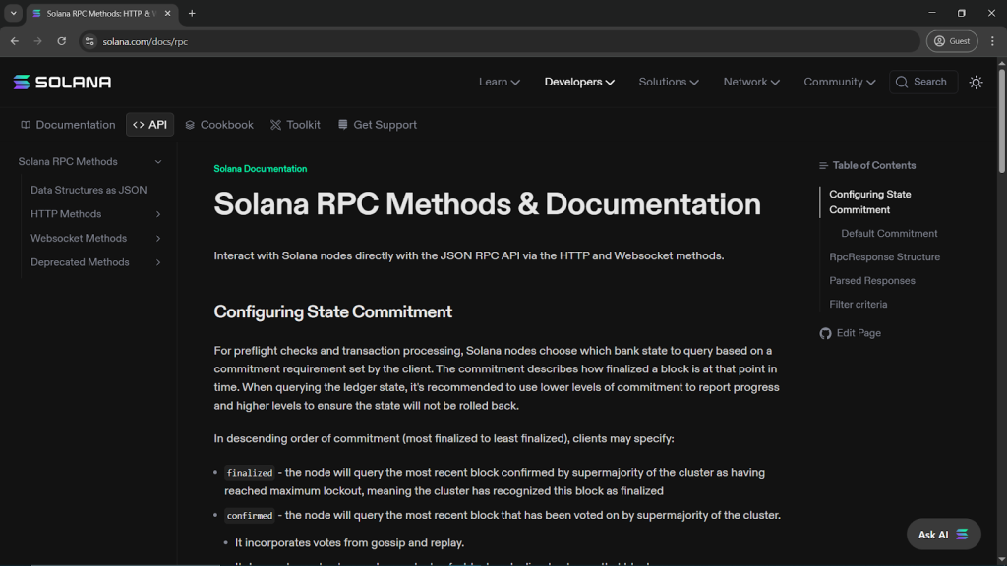Click the Solana logo in header
Image resolution: width=1007 pixels, height=566 pixels.
point(62,83)
